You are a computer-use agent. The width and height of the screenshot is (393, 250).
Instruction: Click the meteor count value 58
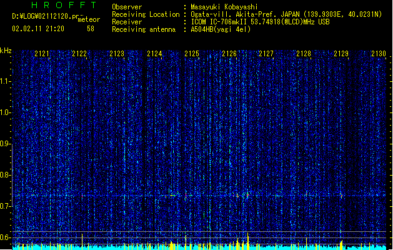pyautogui.click(x=91, y=29)
